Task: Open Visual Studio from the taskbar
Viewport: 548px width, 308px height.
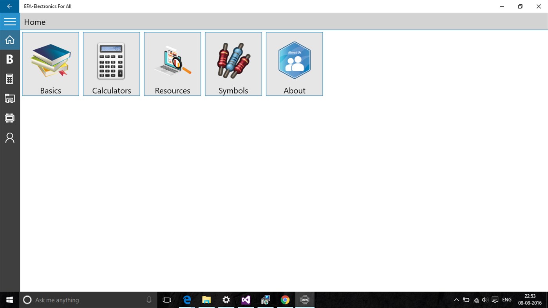Action: pos(246,300)
